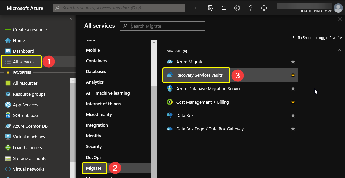The image size is (345, 178).
Task: Select the Containers category
Action: pyautogui.click(x=97, y=61)
